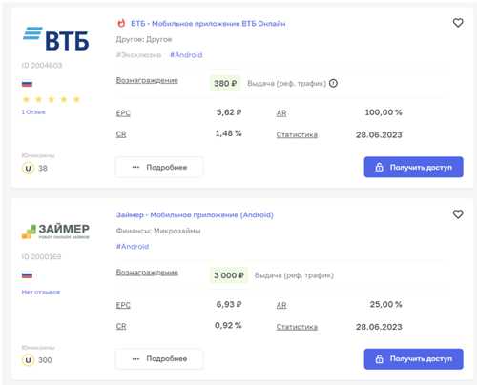Open the Займер Android app title link

point(195,215)
